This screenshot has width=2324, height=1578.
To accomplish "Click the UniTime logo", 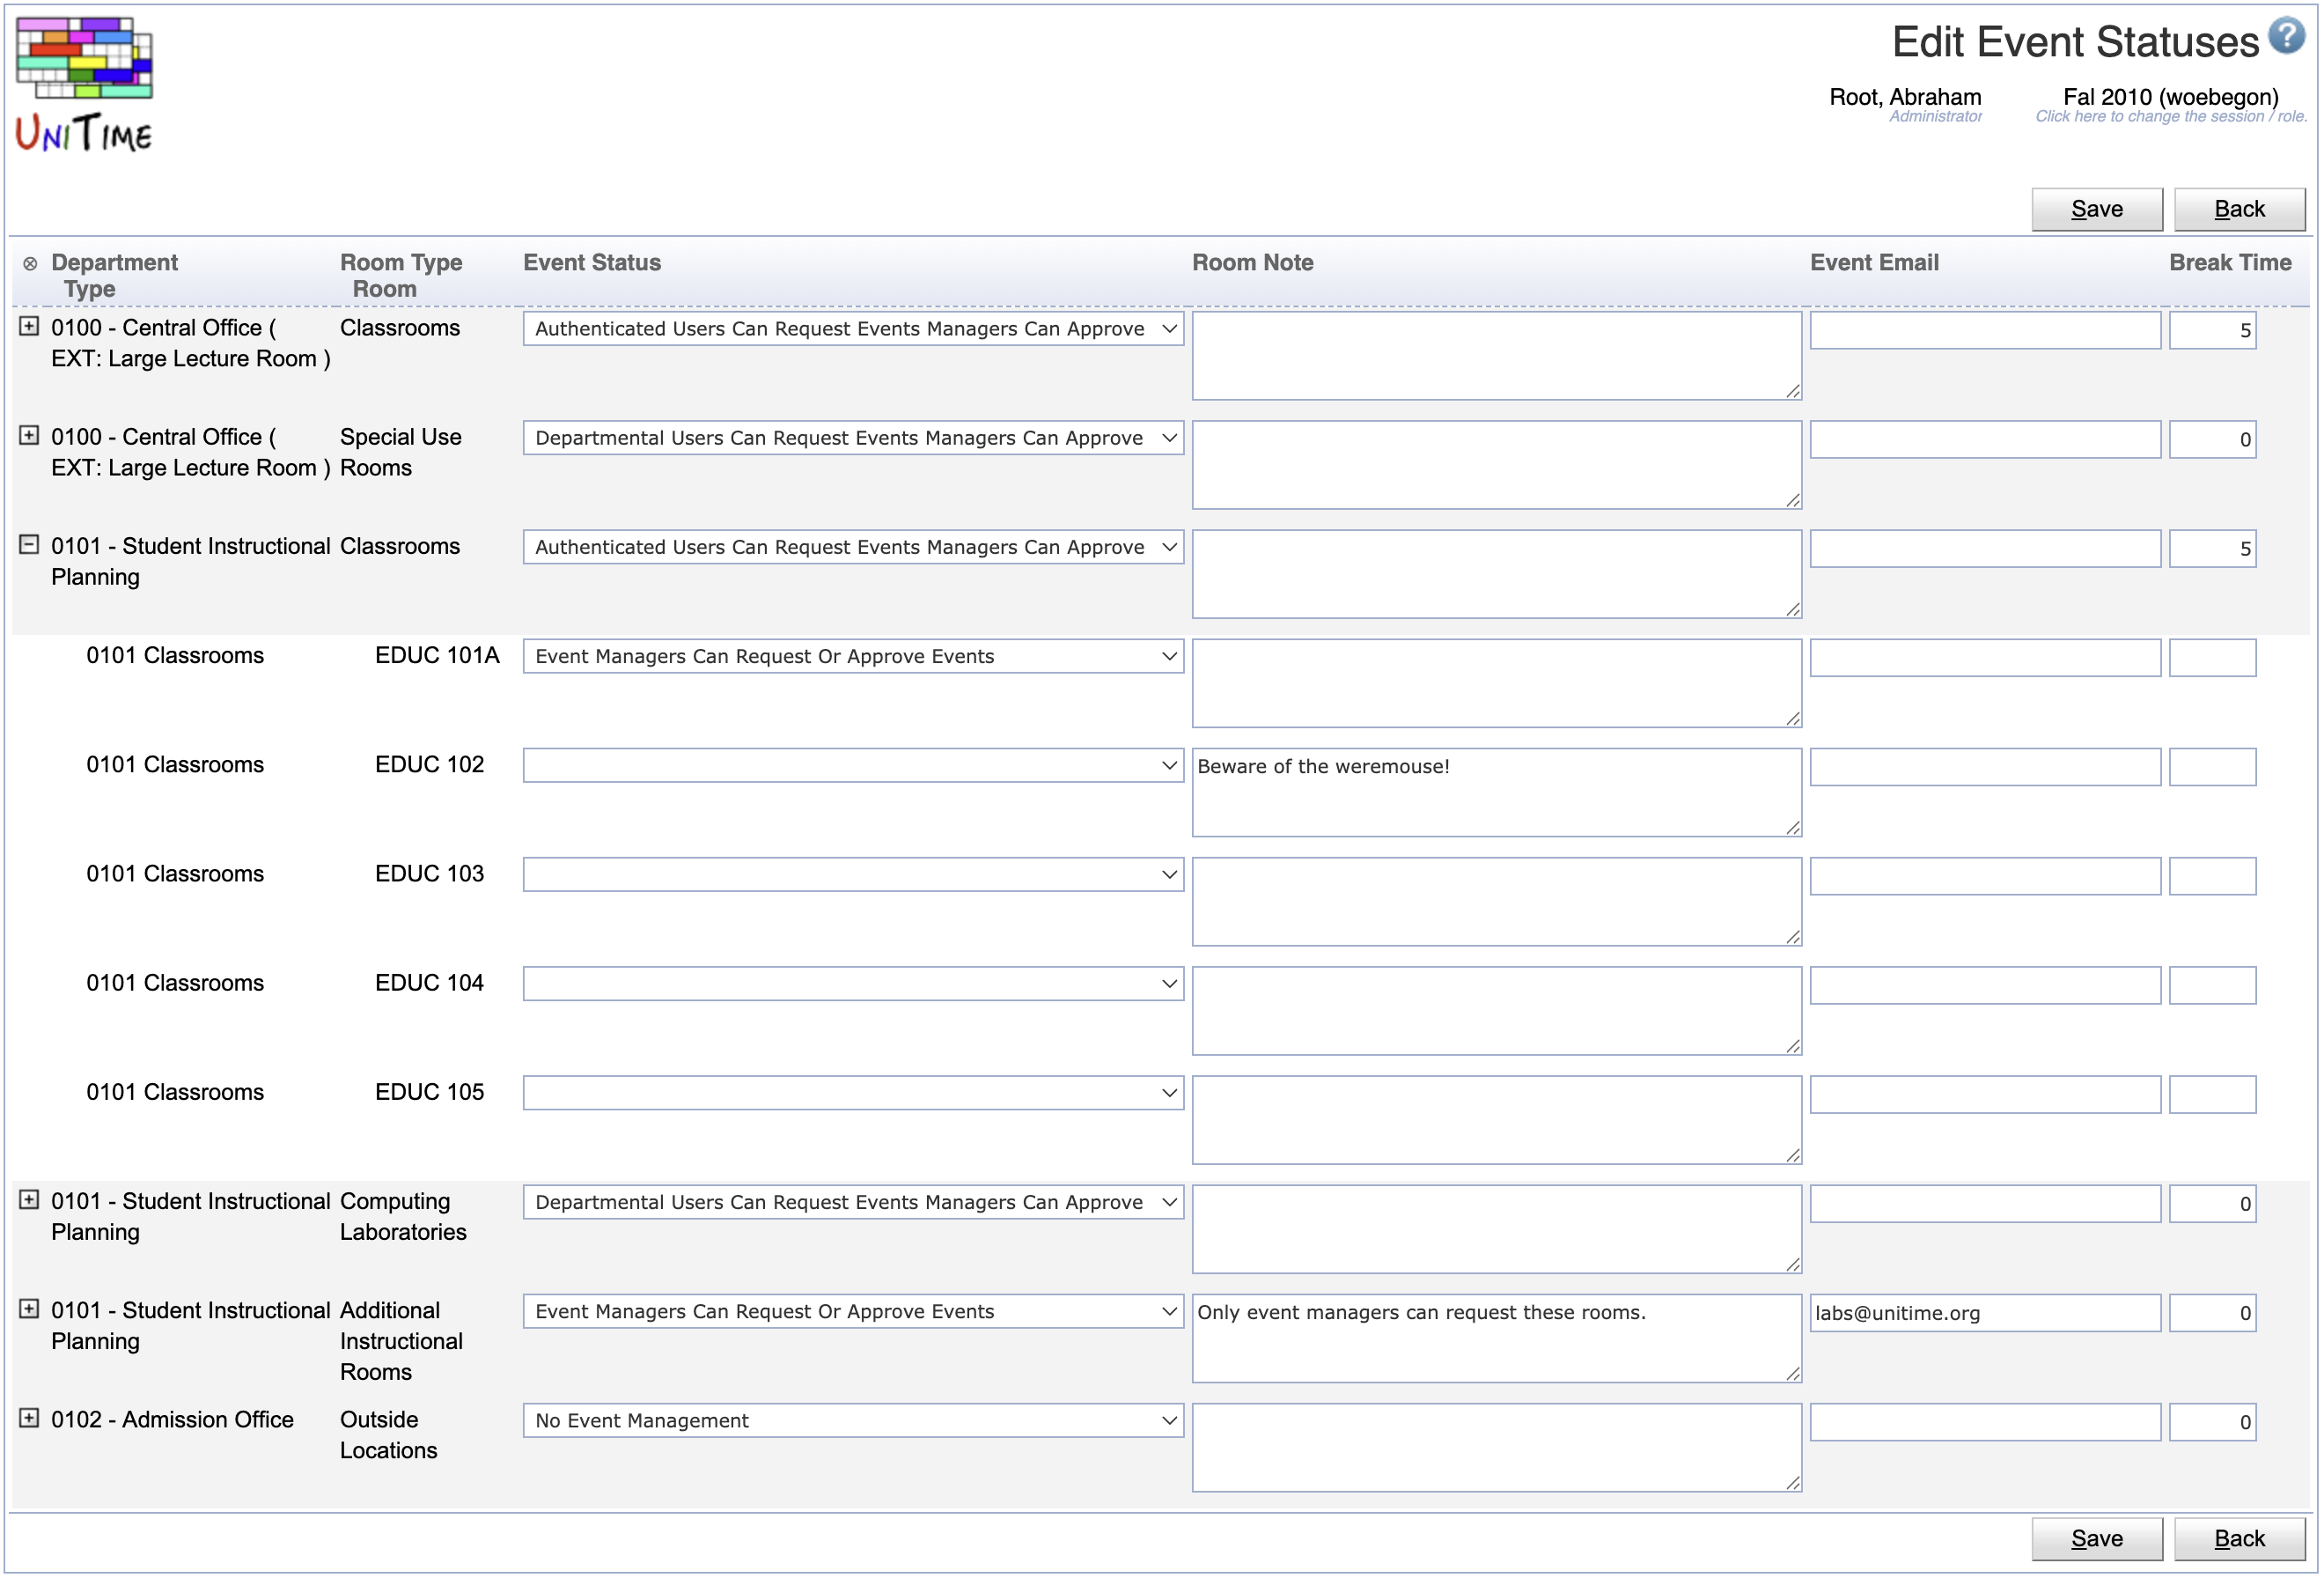I will pyautogui.click(x=84, y=85).
